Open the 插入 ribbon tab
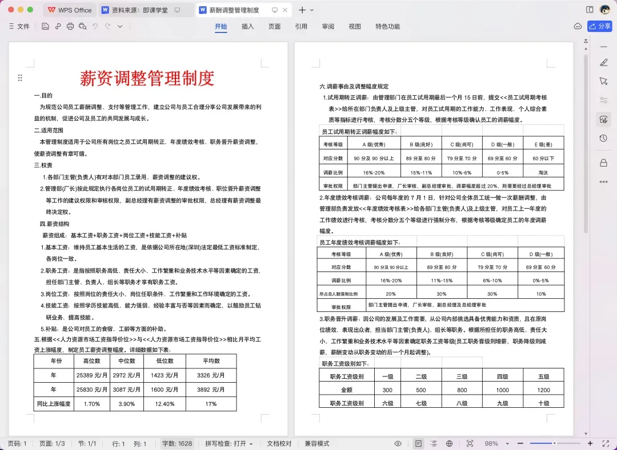This screenshot has width=617, height=450. tap(247, 26)
